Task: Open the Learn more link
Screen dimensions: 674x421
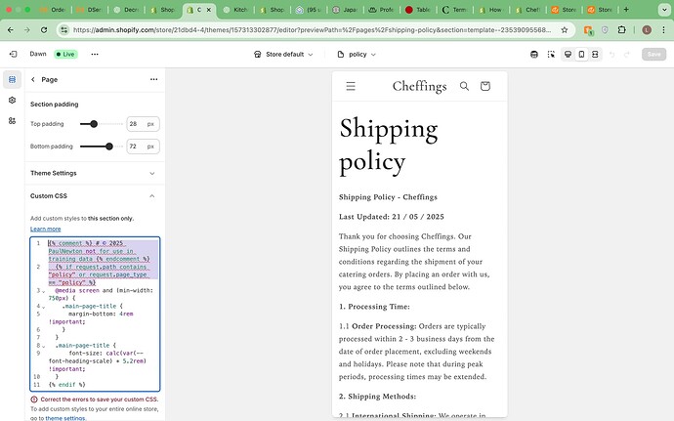Action: pos(46,229)
